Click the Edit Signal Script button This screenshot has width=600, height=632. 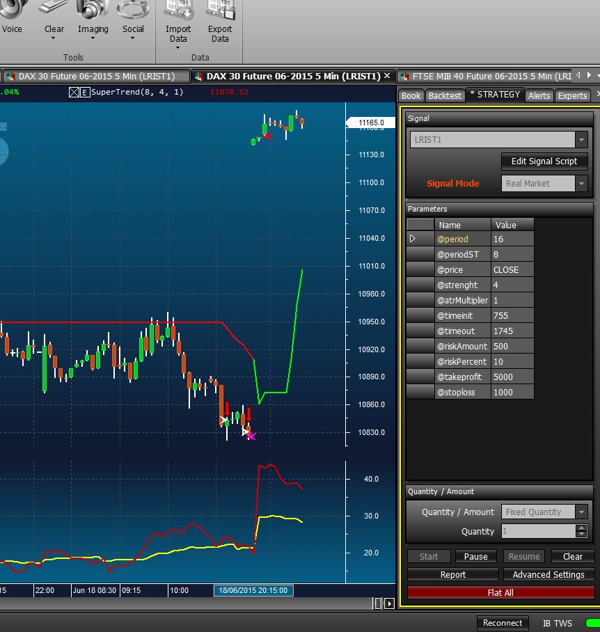click(544, 161)
